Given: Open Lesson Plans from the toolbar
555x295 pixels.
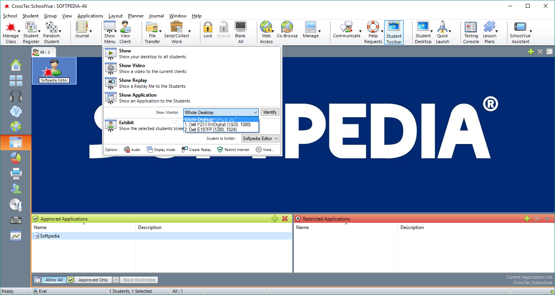Looking at the screenshot, I should pyautogui.click(x=490, y=32).
